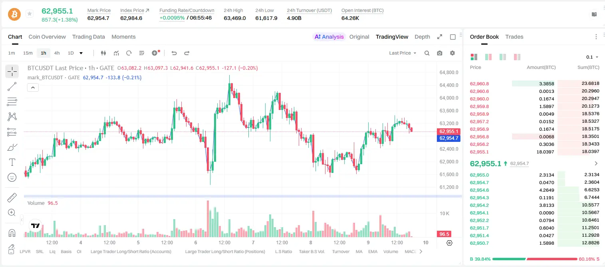Select the crosshair cursor tool
The width and height of the screenshot is (605, 267).
point(12,71)
